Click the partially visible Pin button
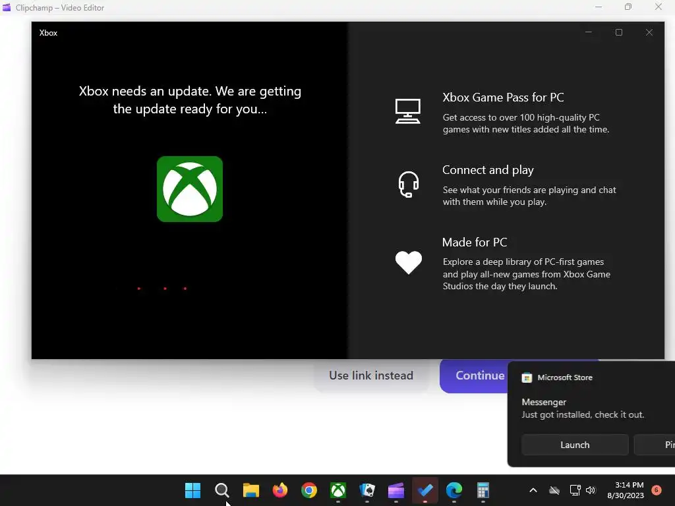This screenshot has width=675, height=506. click(655, 445)
